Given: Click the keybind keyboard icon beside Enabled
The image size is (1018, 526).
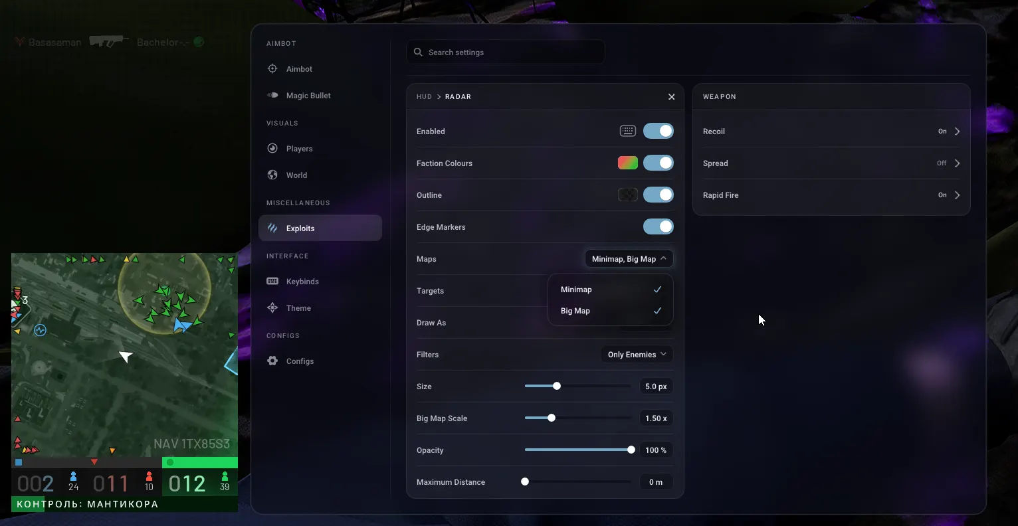Looking at the screenshot, I should tap(628, 131).
